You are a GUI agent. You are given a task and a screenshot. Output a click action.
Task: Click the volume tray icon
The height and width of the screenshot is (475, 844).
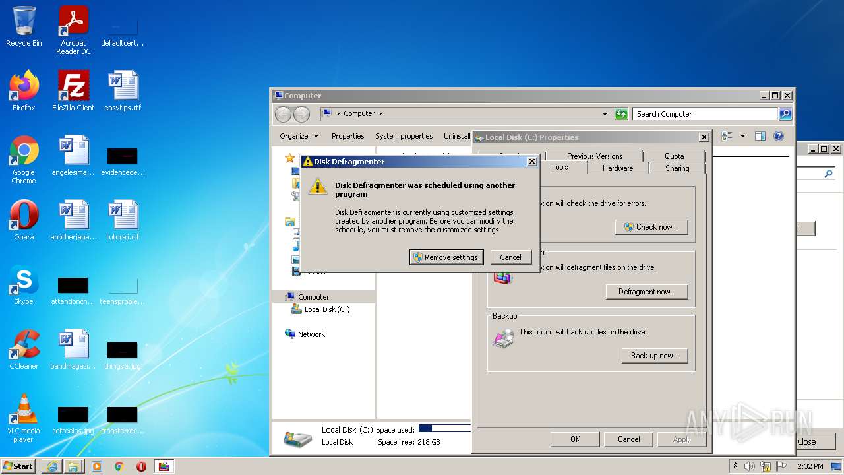pyautogui.click(x=750, y=466)
